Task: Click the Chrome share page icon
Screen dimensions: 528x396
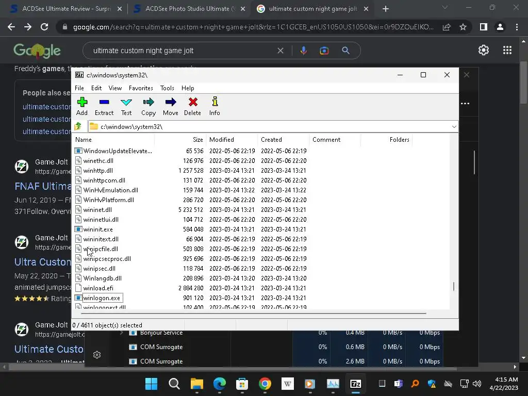Action: point(447,27)
